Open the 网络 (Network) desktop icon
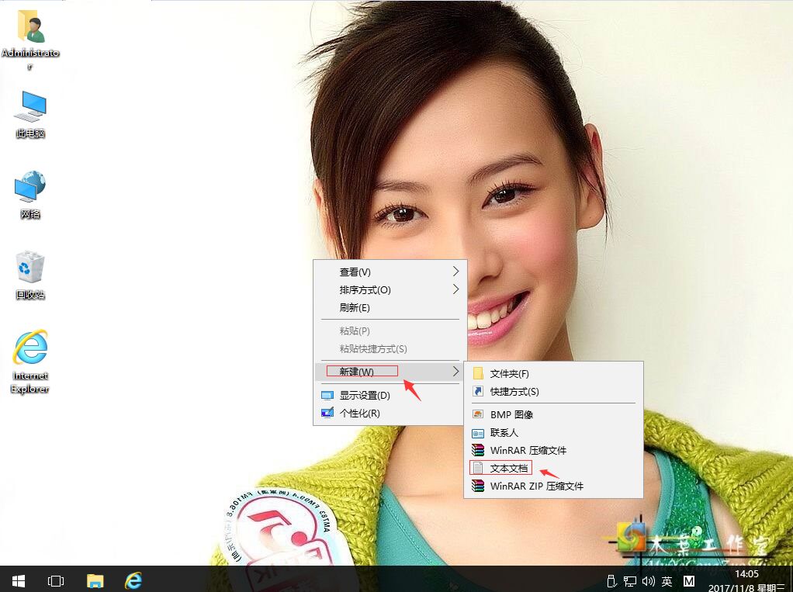The image size is (793, 592). pyautogui.click(x=29, y=189)
